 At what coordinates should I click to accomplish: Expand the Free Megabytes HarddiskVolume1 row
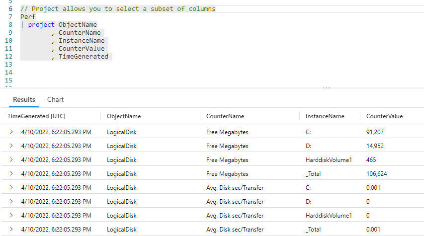[x=11, y=160]
